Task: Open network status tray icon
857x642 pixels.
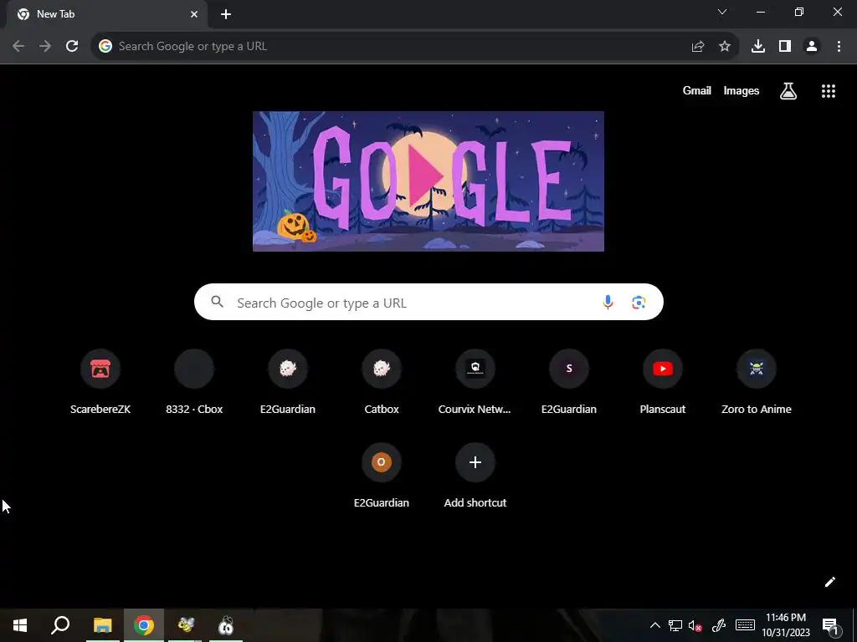Action: pyautogui.click(x=675, y=625)
